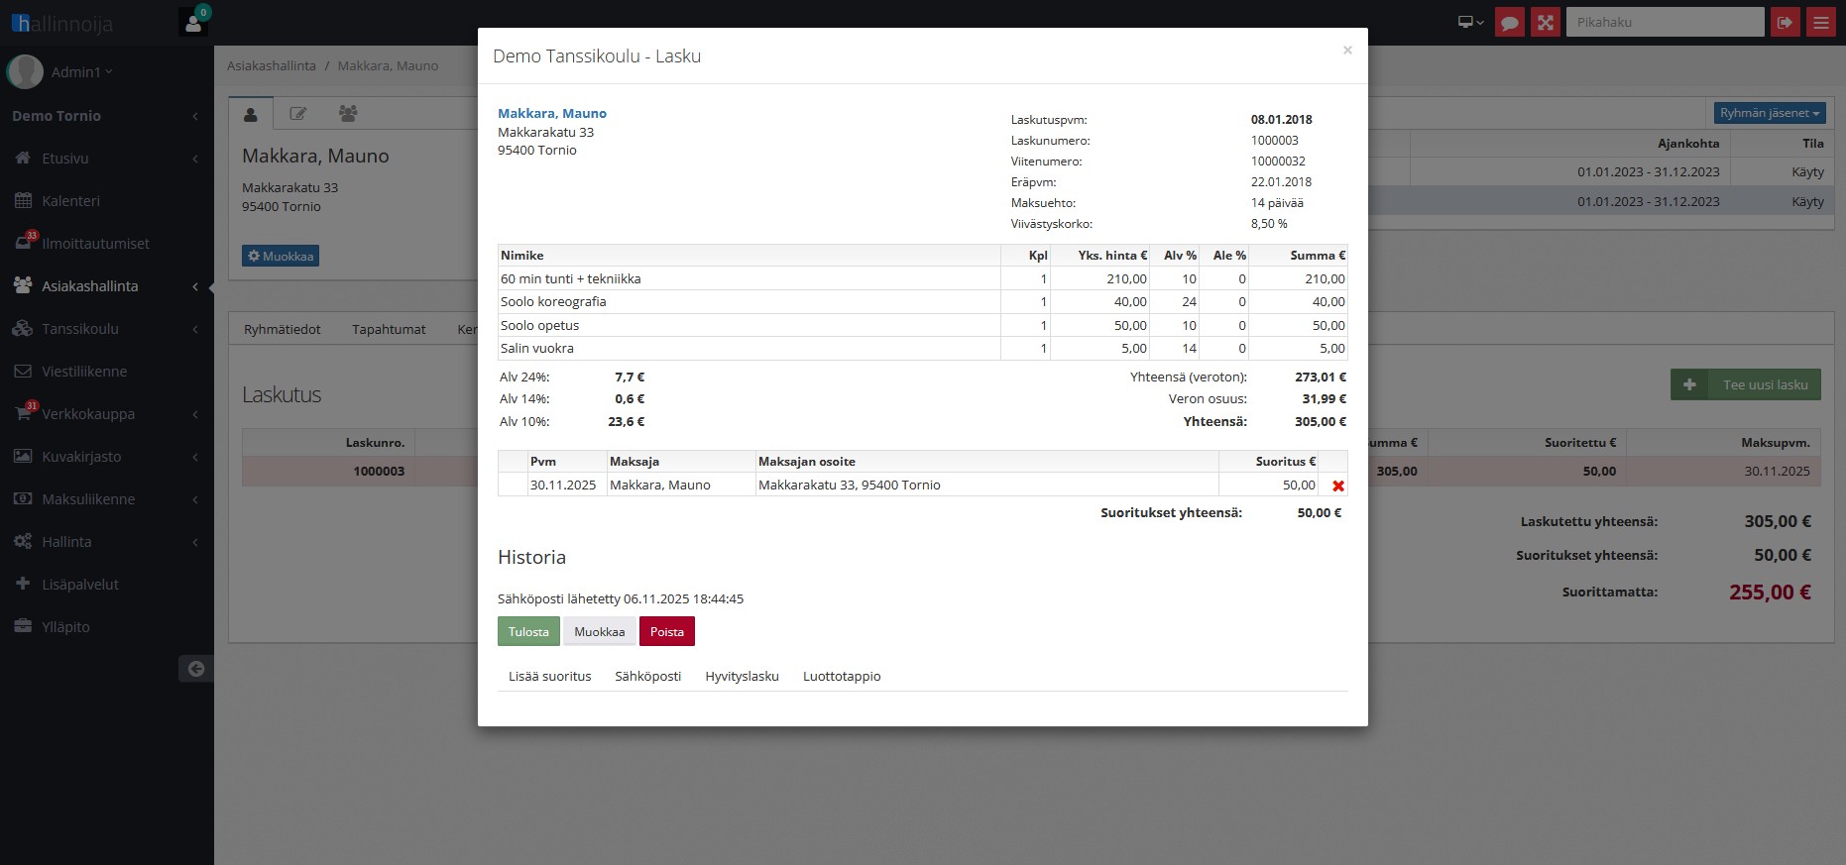This screenshot has height=865, width=1846.
Task: Open the Makkara, Mauno customer link
Action: tap(551, 113)
